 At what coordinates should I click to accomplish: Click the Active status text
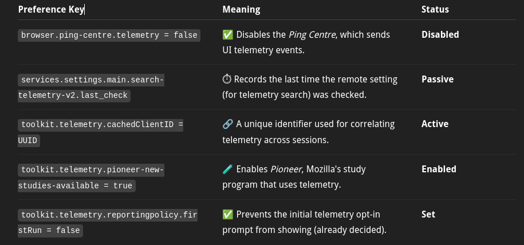435,124
